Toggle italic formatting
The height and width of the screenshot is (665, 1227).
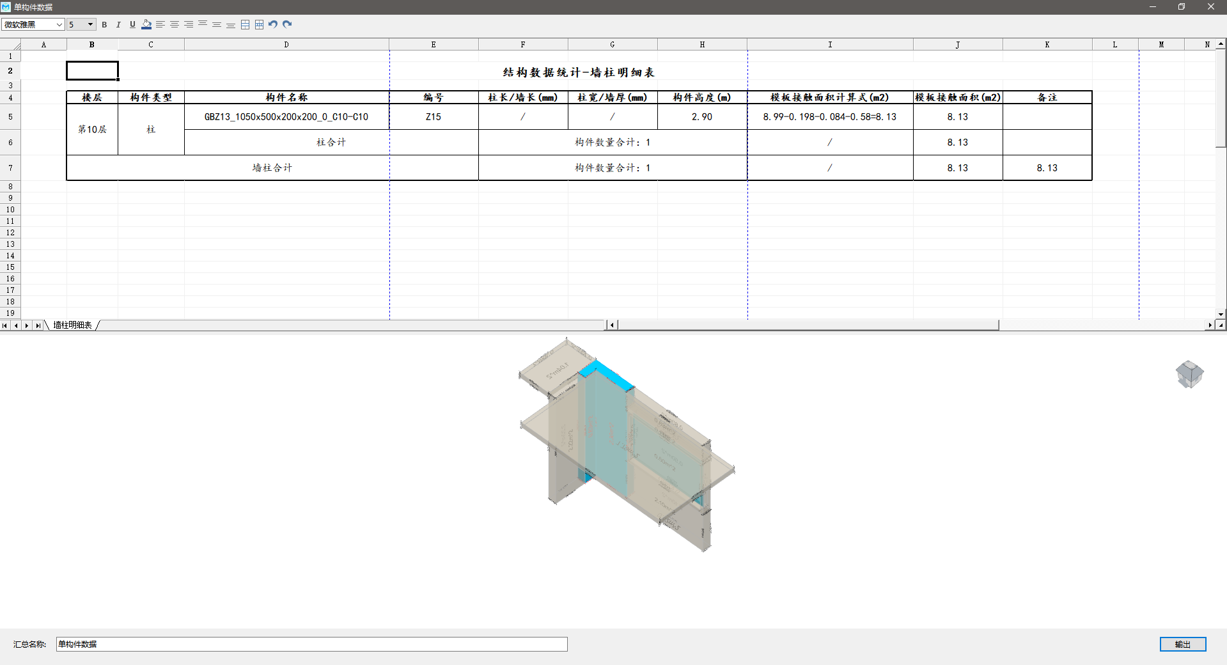pyautogui.click(x=118, y=24)
